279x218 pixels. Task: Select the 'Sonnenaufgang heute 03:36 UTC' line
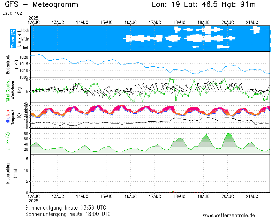(x=66, y=208)
